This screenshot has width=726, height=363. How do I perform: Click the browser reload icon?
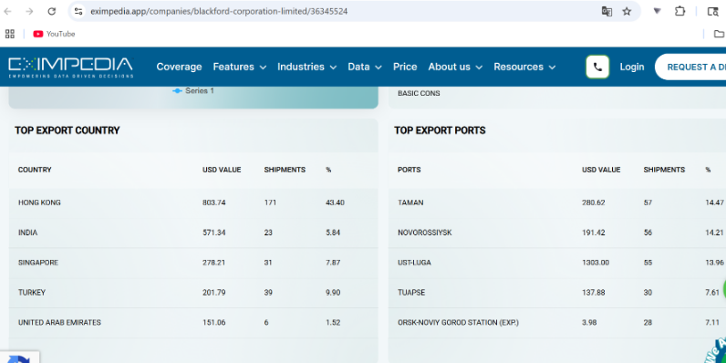(52, 12)
